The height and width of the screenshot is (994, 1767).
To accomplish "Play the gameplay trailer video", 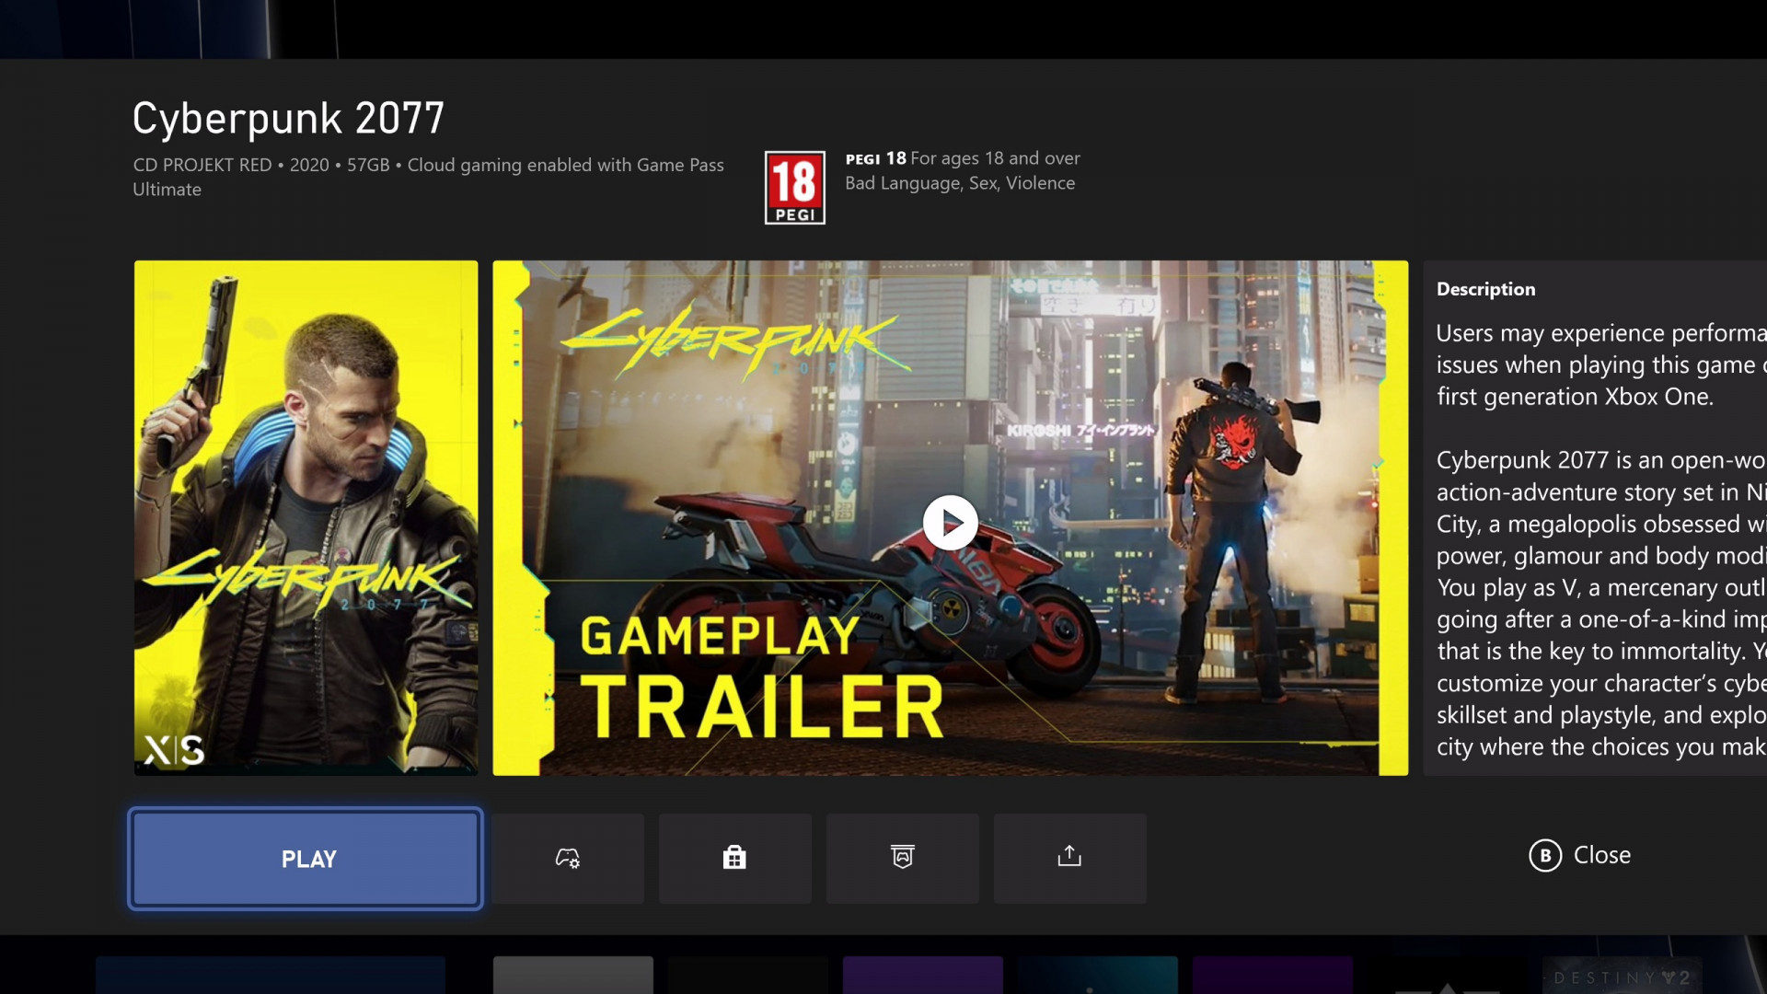I will [950, 523].
